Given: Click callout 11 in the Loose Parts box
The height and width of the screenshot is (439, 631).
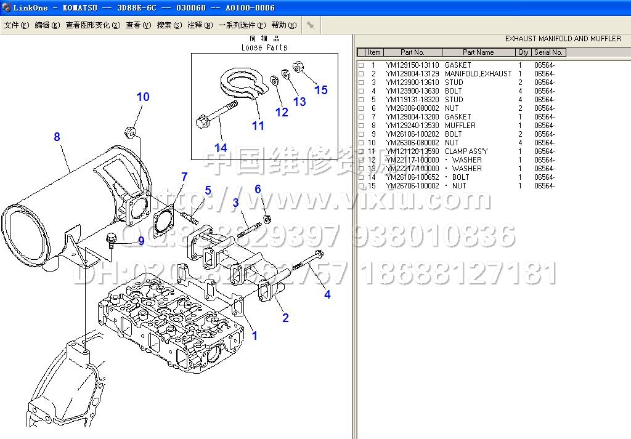Looking at the screenshot, I should tap(258, 126).
